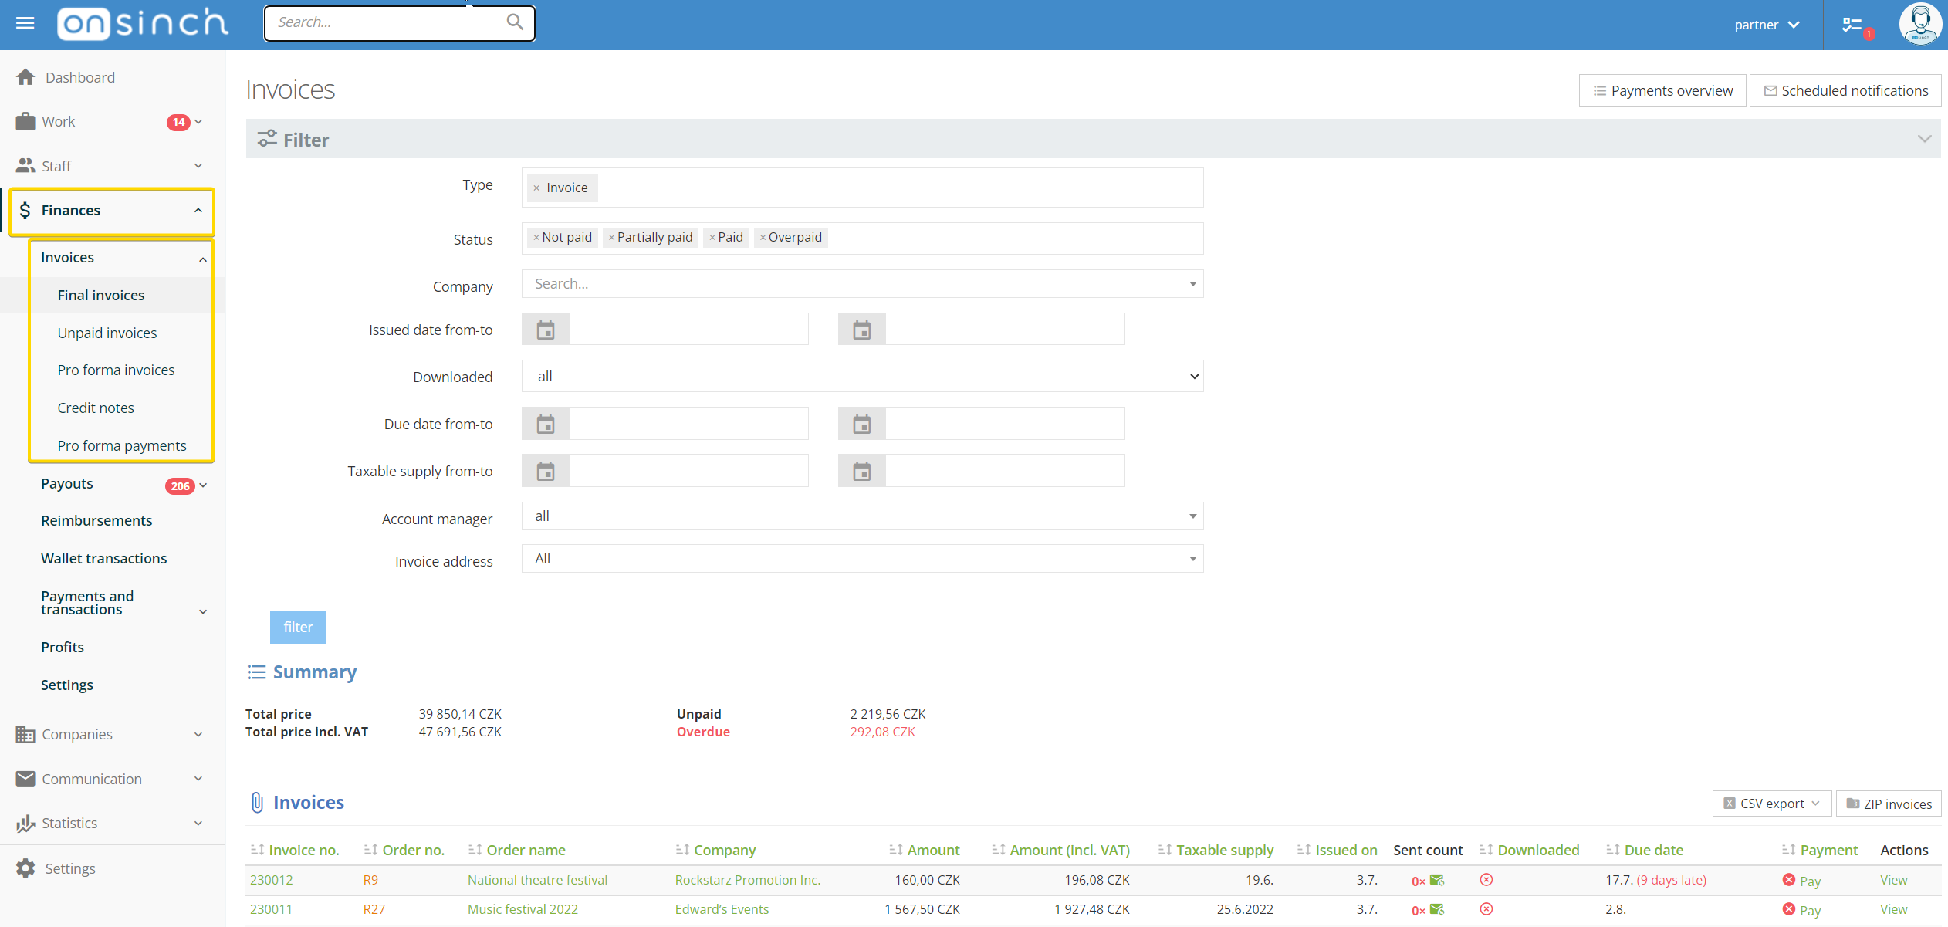The image size is (1948, 927).
Task: Click the search magnifier icon
Action: click(514, 22)
